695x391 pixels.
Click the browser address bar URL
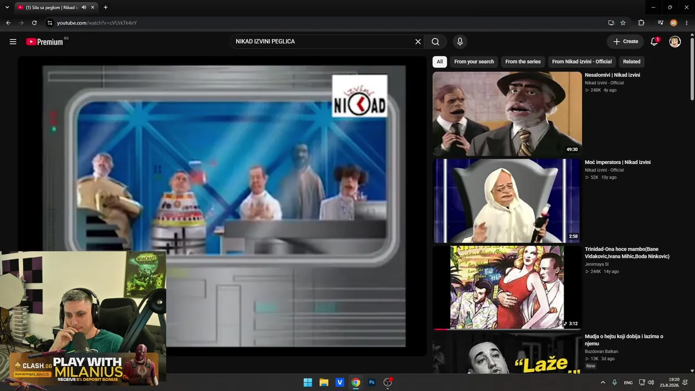[97, 23]
